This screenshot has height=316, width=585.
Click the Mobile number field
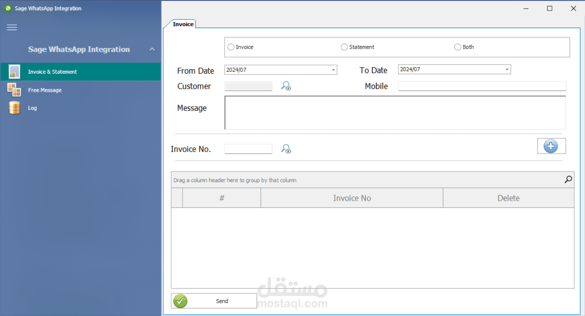pos(482,86)
